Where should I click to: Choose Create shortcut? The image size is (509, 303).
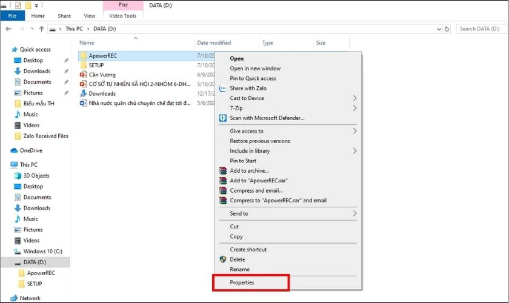pos(248,250)
